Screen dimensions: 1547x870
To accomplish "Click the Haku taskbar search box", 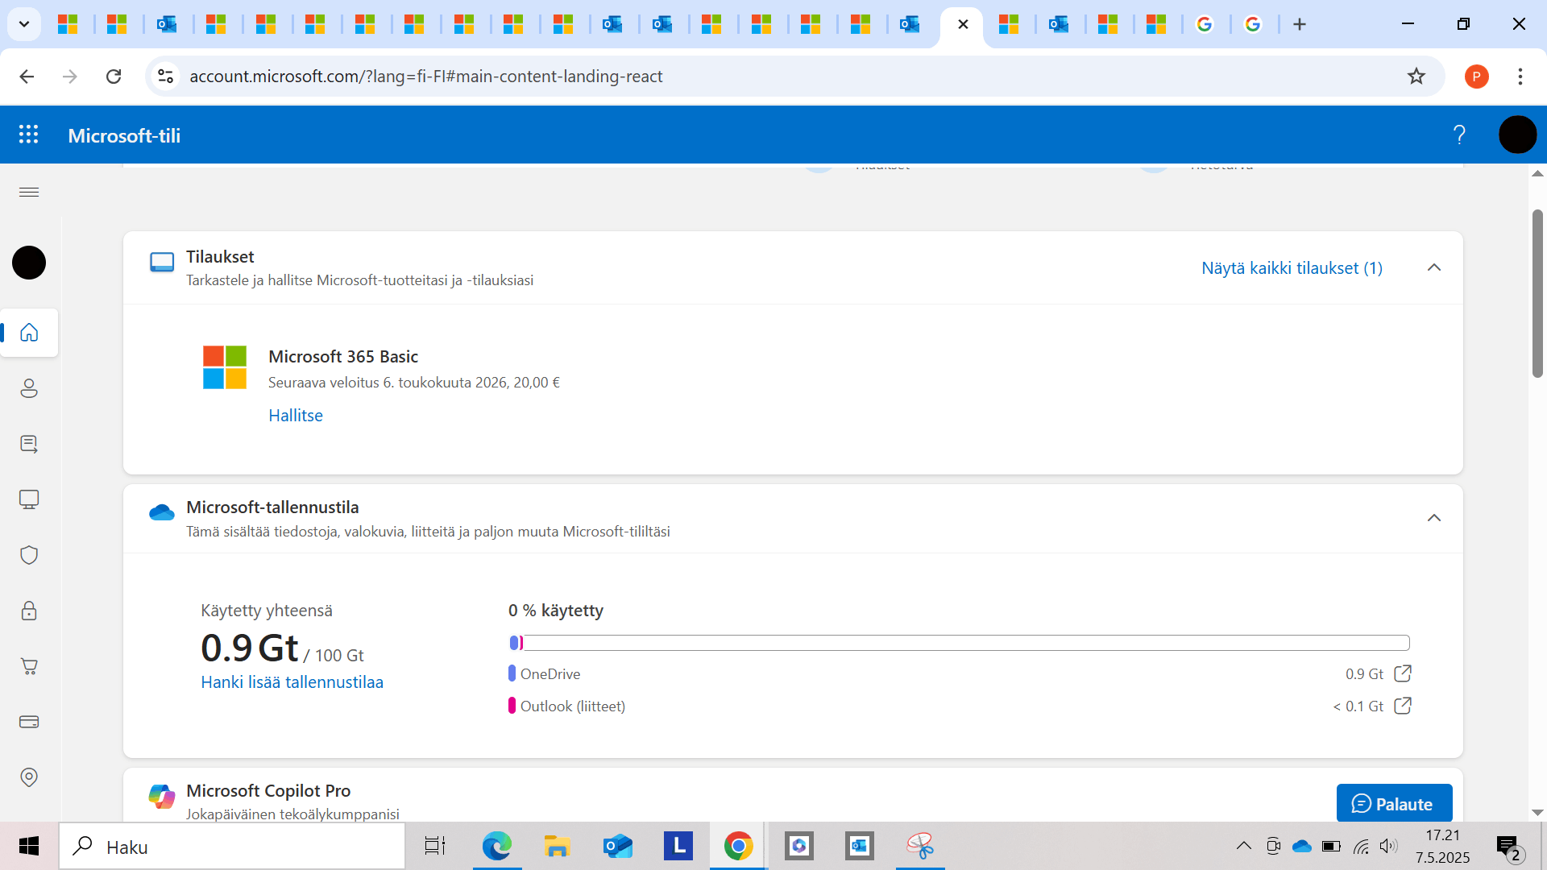I will pos(232,847).
